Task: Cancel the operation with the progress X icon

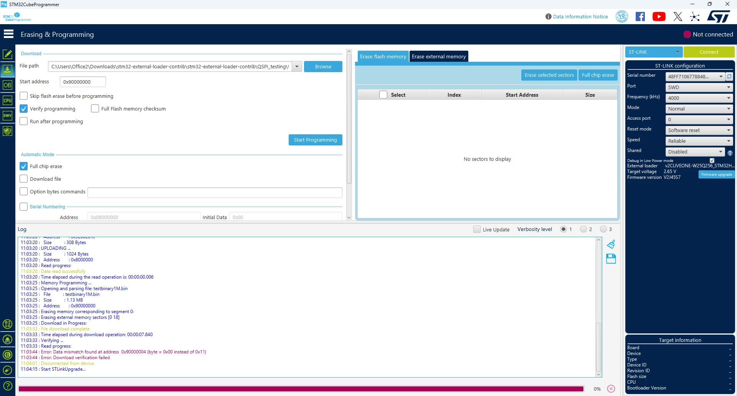Action: click(x=611, y=389)
